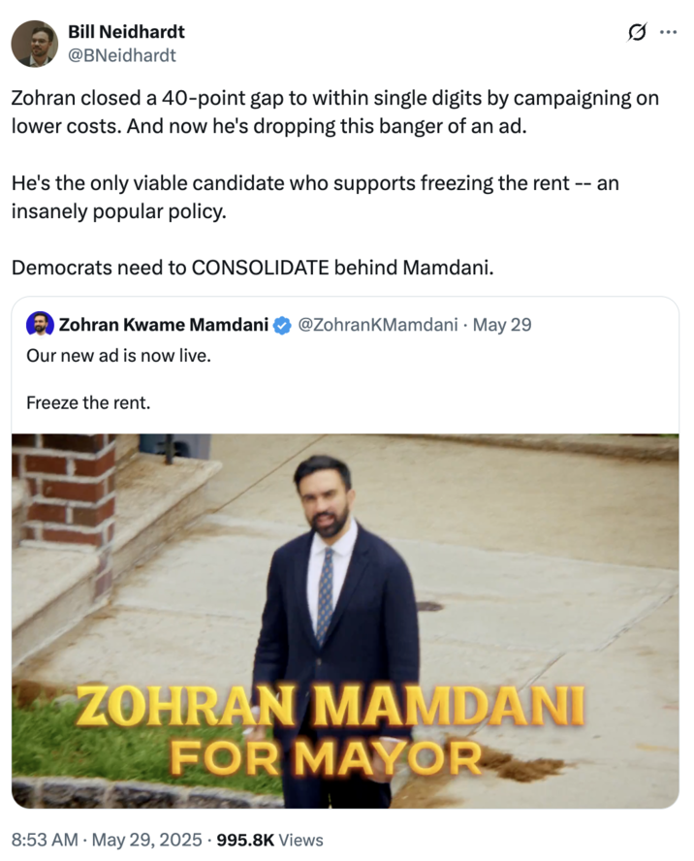Image resolution: width=694 pixels, height=861 pixels.
Task: Play the Zohran Mamdani campaign ad video
Action: 347,621
